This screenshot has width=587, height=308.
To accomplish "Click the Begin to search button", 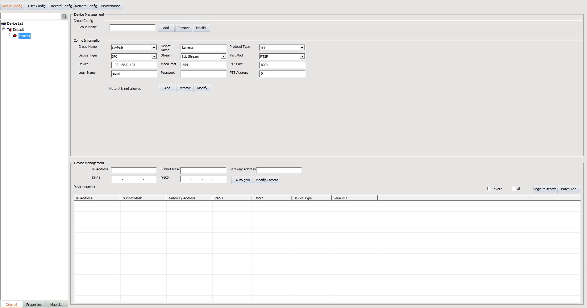I will click(x=545, y=189).
